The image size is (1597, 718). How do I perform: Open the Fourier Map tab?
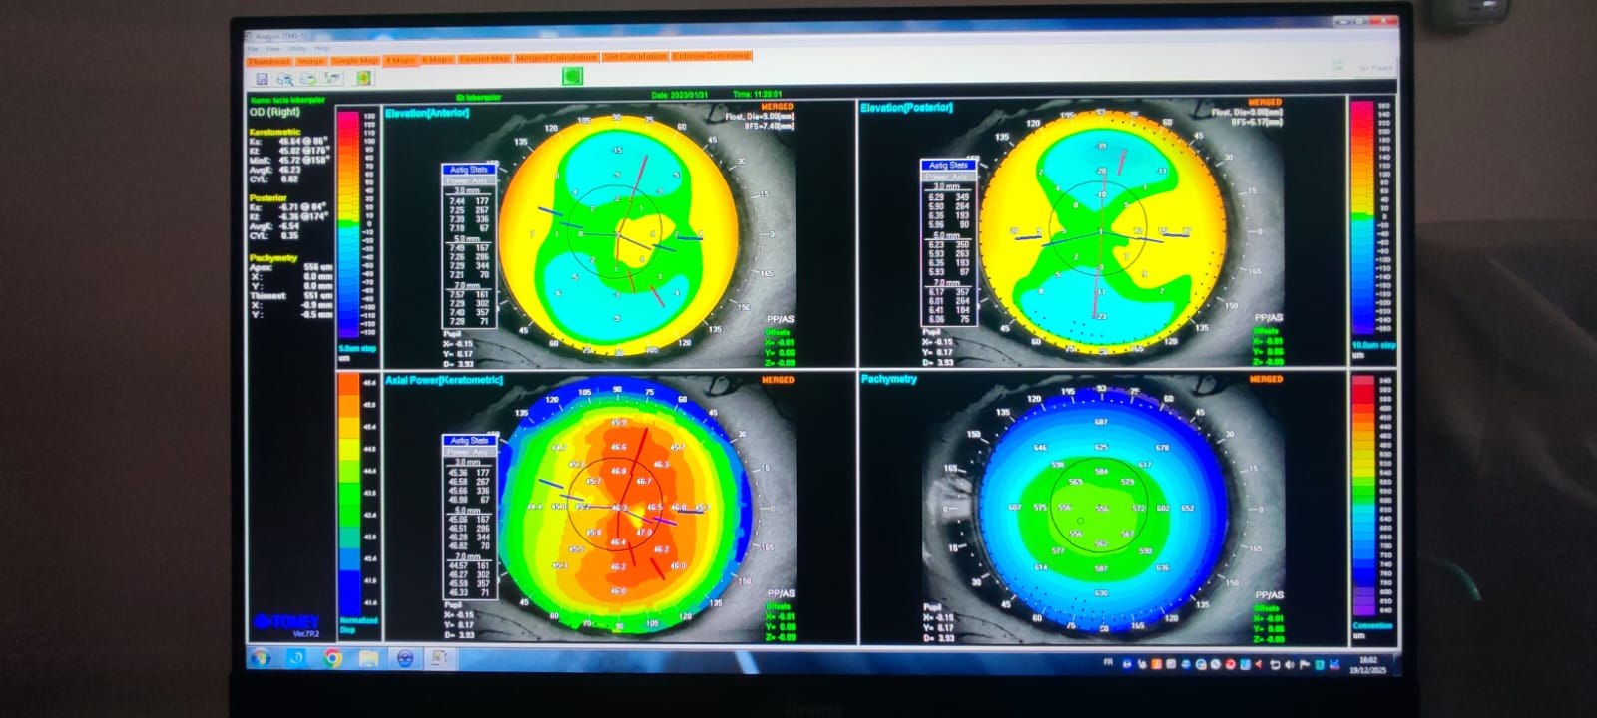pyautogui.click(x=484, y=60)
